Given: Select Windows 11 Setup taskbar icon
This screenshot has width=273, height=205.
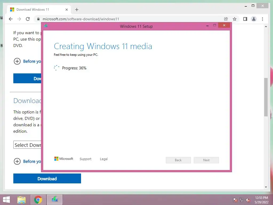Looking at the screenshot, I should tap(55, 200).
